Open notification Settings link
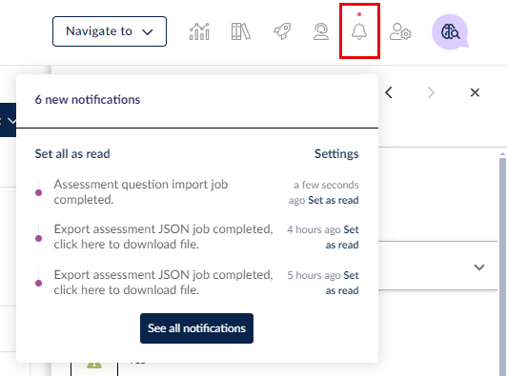 [x=336, y=154]
